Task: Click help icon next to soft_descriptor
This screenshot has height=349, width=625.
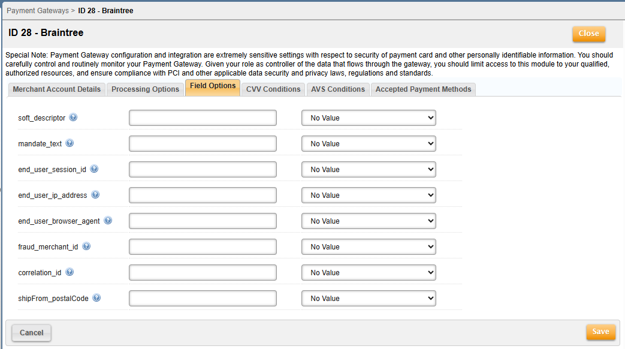Action: click(x=73, y=118)
